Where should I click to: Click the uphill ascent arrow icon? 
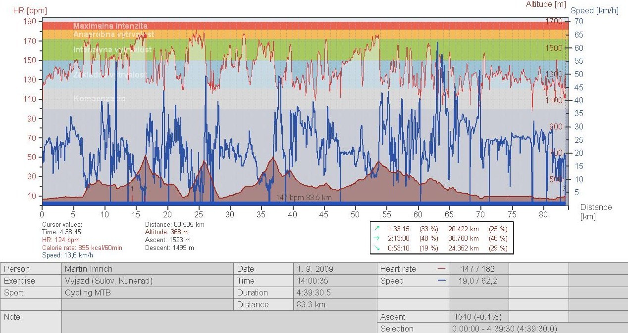377,229
